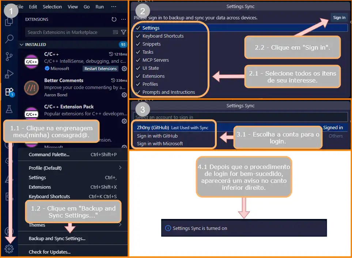Image resolution: width=352 pixels, height=258 pixels.
Task: Click the Manage gear in the activity bar
Action: pos(9,249)
